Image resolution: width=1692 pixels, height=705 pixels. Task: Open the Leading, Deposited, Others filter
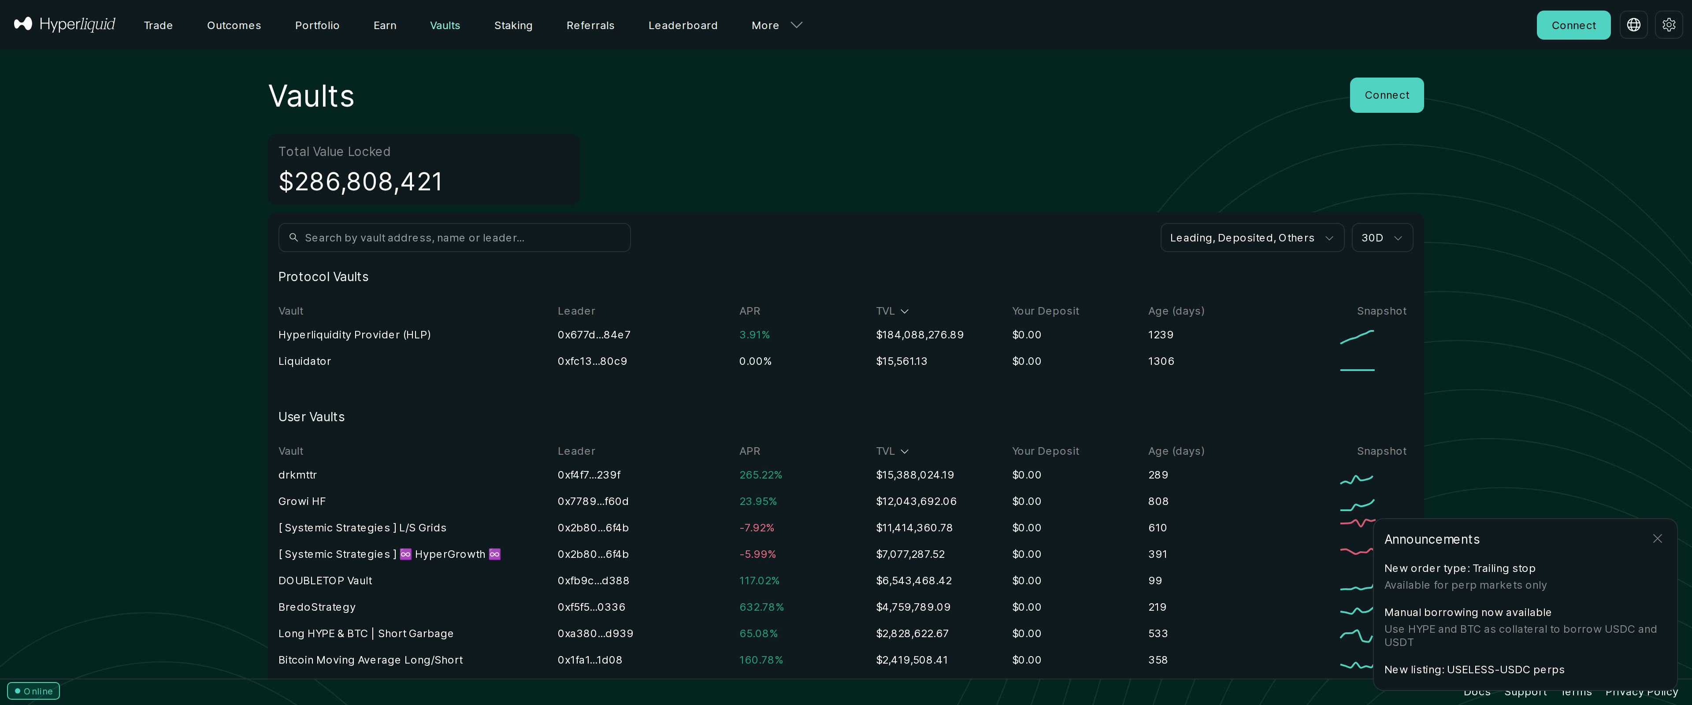(1252, 237)
